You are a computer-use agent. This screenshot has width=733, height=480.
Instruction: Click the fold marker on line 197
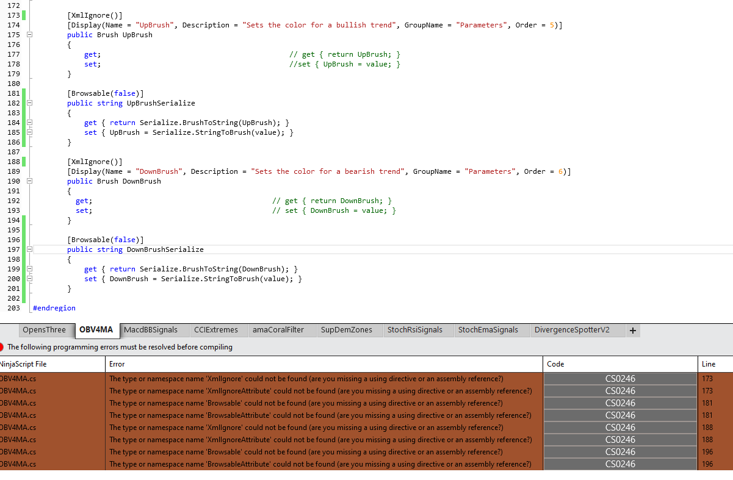pos(29,249)
